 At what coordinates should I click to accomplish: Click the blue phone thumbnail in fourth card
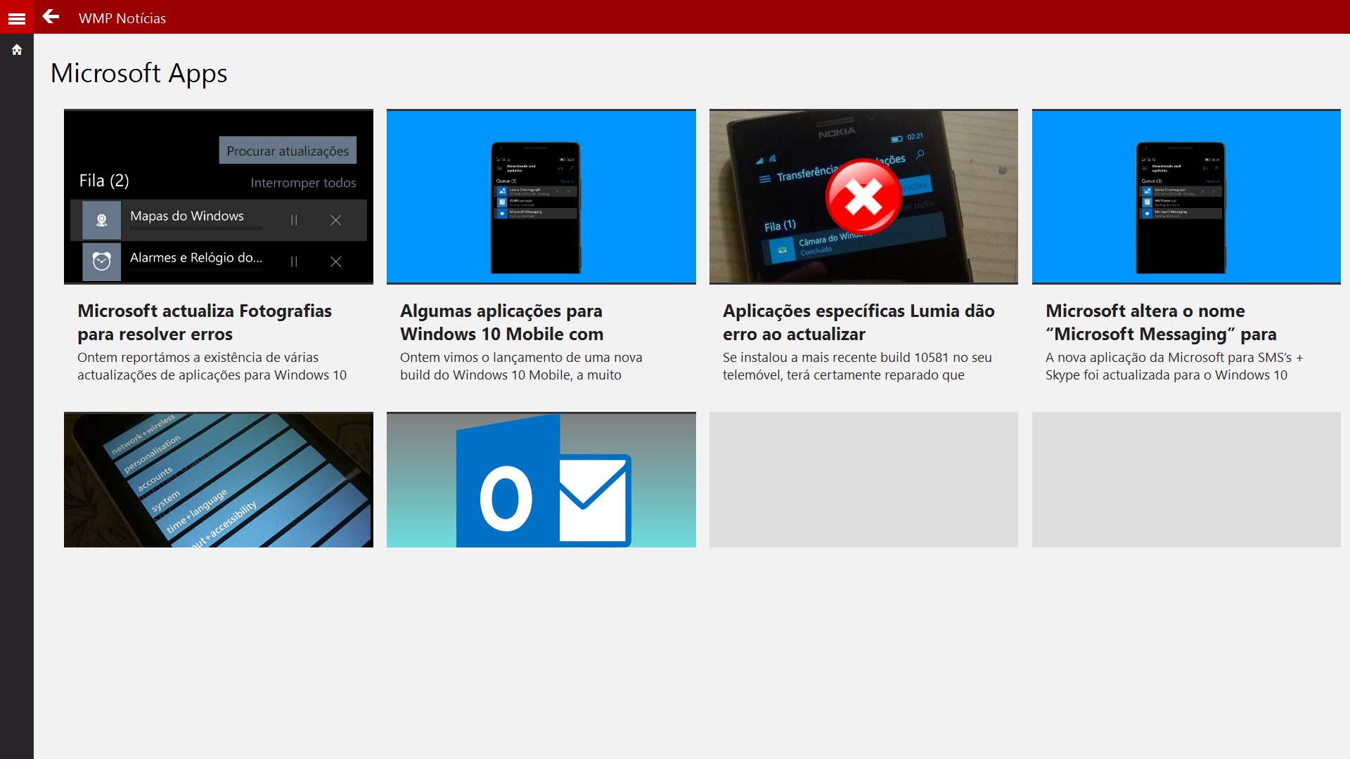pyautogui.click(x=1185, y=197)
